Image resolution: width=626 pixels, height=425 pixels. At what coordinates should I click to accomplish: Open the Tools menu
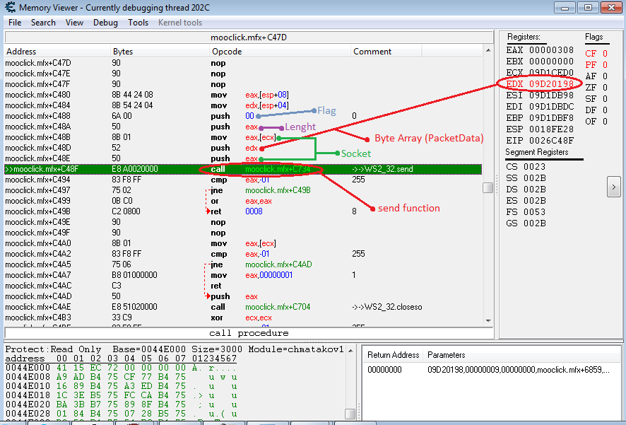(138, 23)
